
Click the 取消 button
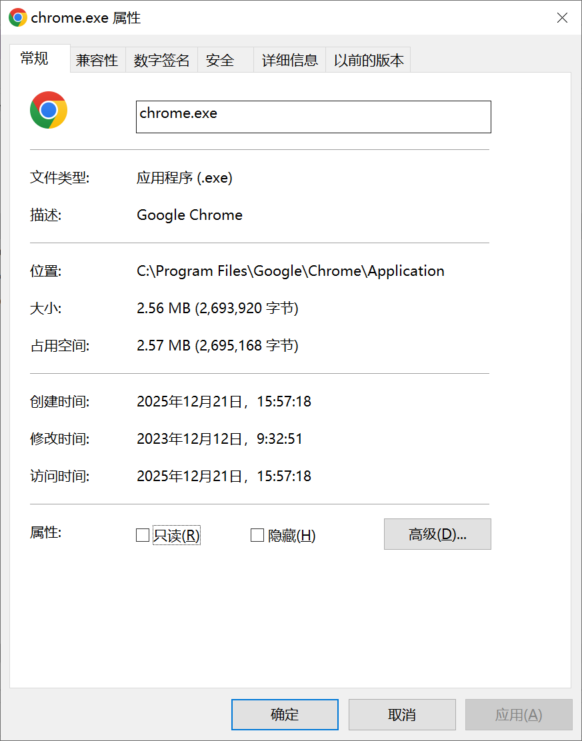(x=401, y=714)
